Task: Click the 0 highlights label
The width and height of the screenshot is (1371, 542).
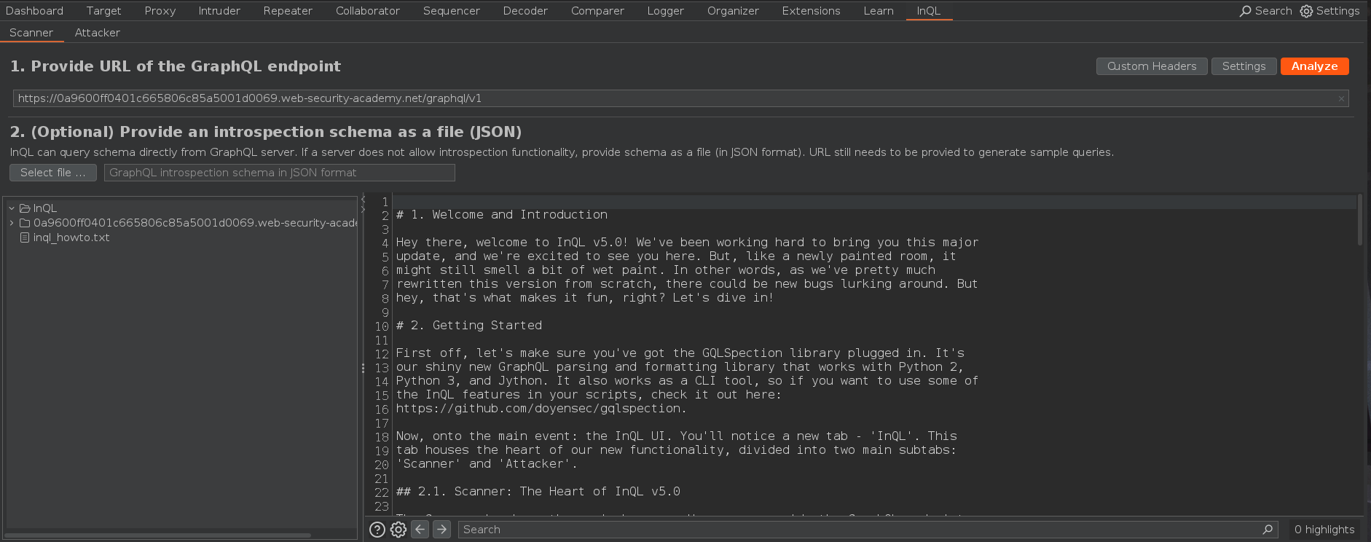Action: pos(1324,530)
